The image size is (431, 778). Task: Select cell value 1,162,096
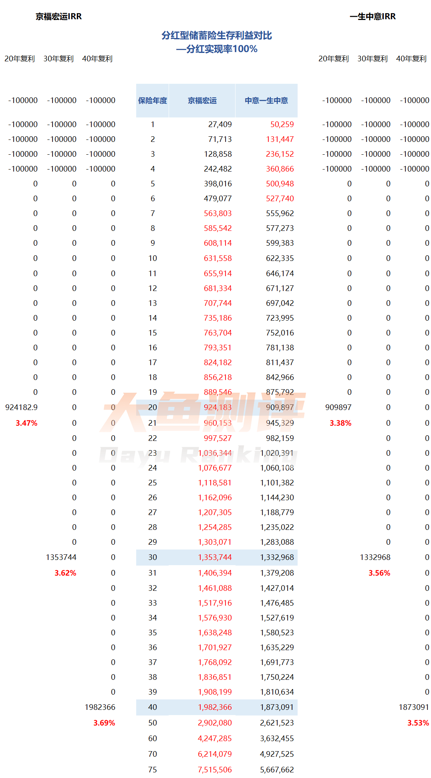(x=215, y=497)
